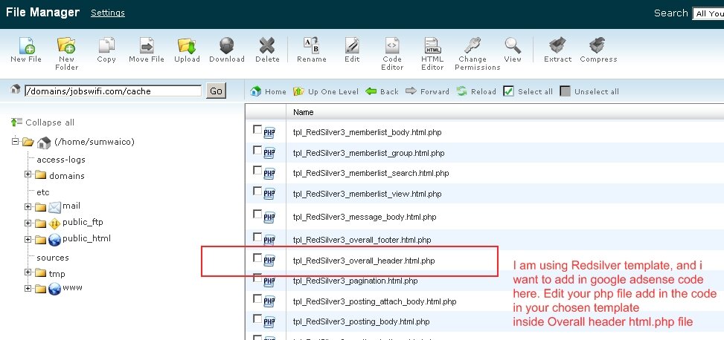Select the Extract toolbar icon
Screen dimensions: 724x340
coord(557,45)
